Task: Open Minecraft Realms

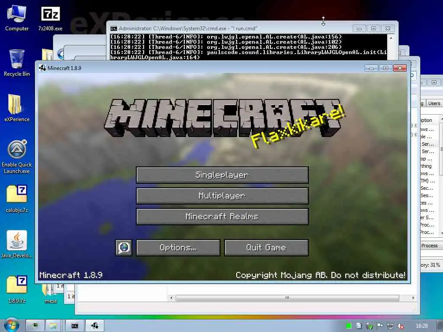Action: click(222, 217)
